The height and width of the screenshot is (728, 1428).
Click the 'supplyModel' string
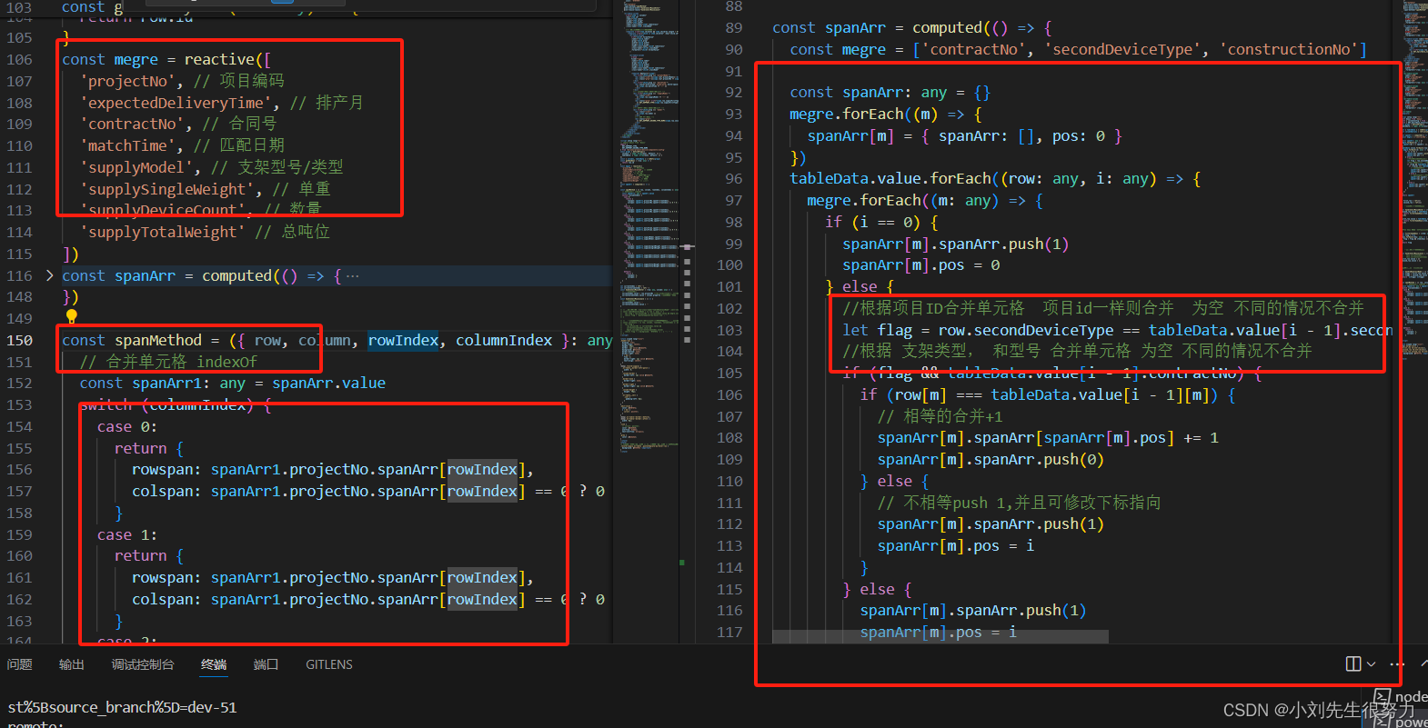pos(137,167)
